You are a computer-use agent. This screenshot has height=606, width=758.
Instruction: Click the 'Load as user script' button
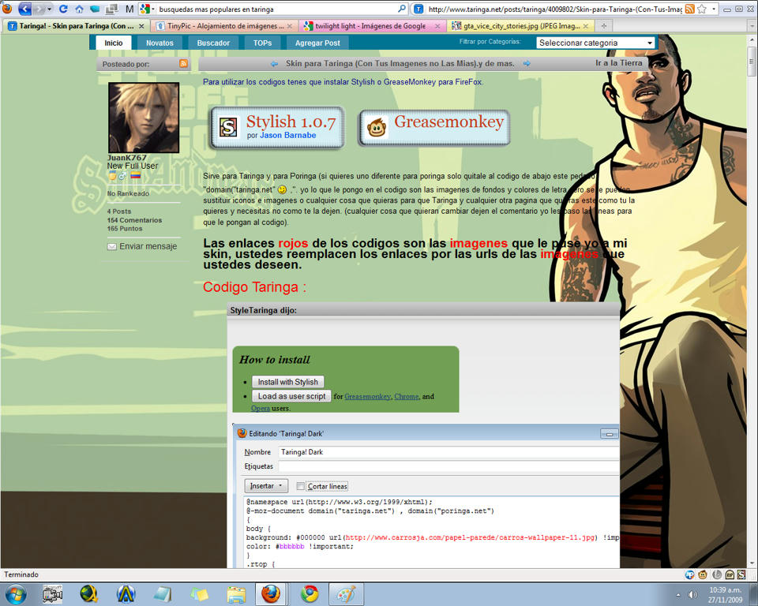[x=291, y=396]
